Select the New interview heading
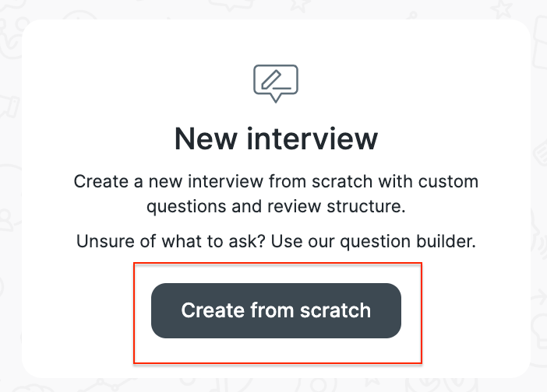Image resolution: width=547 pixels, height=392 pixels. (x=276, y=140)
